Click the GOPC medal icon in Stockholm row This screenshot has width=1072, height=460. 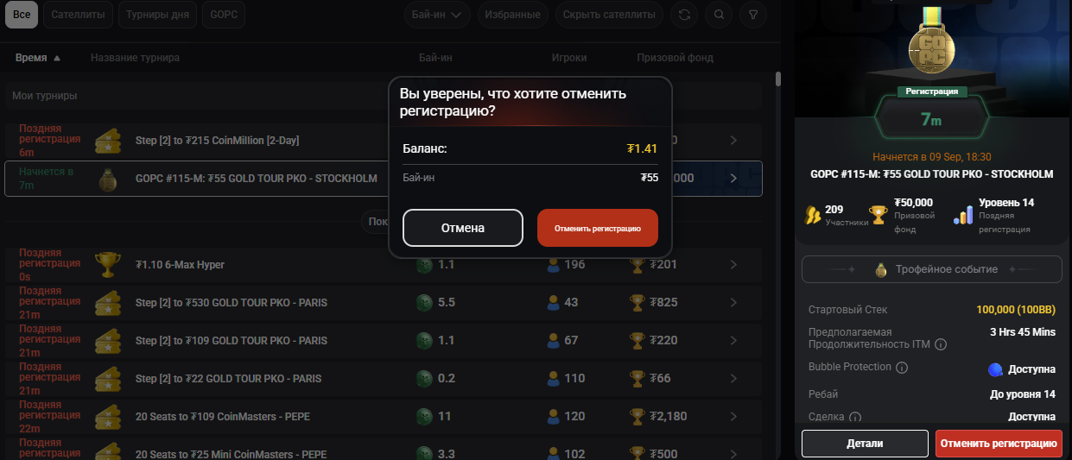tap(107, 179)
